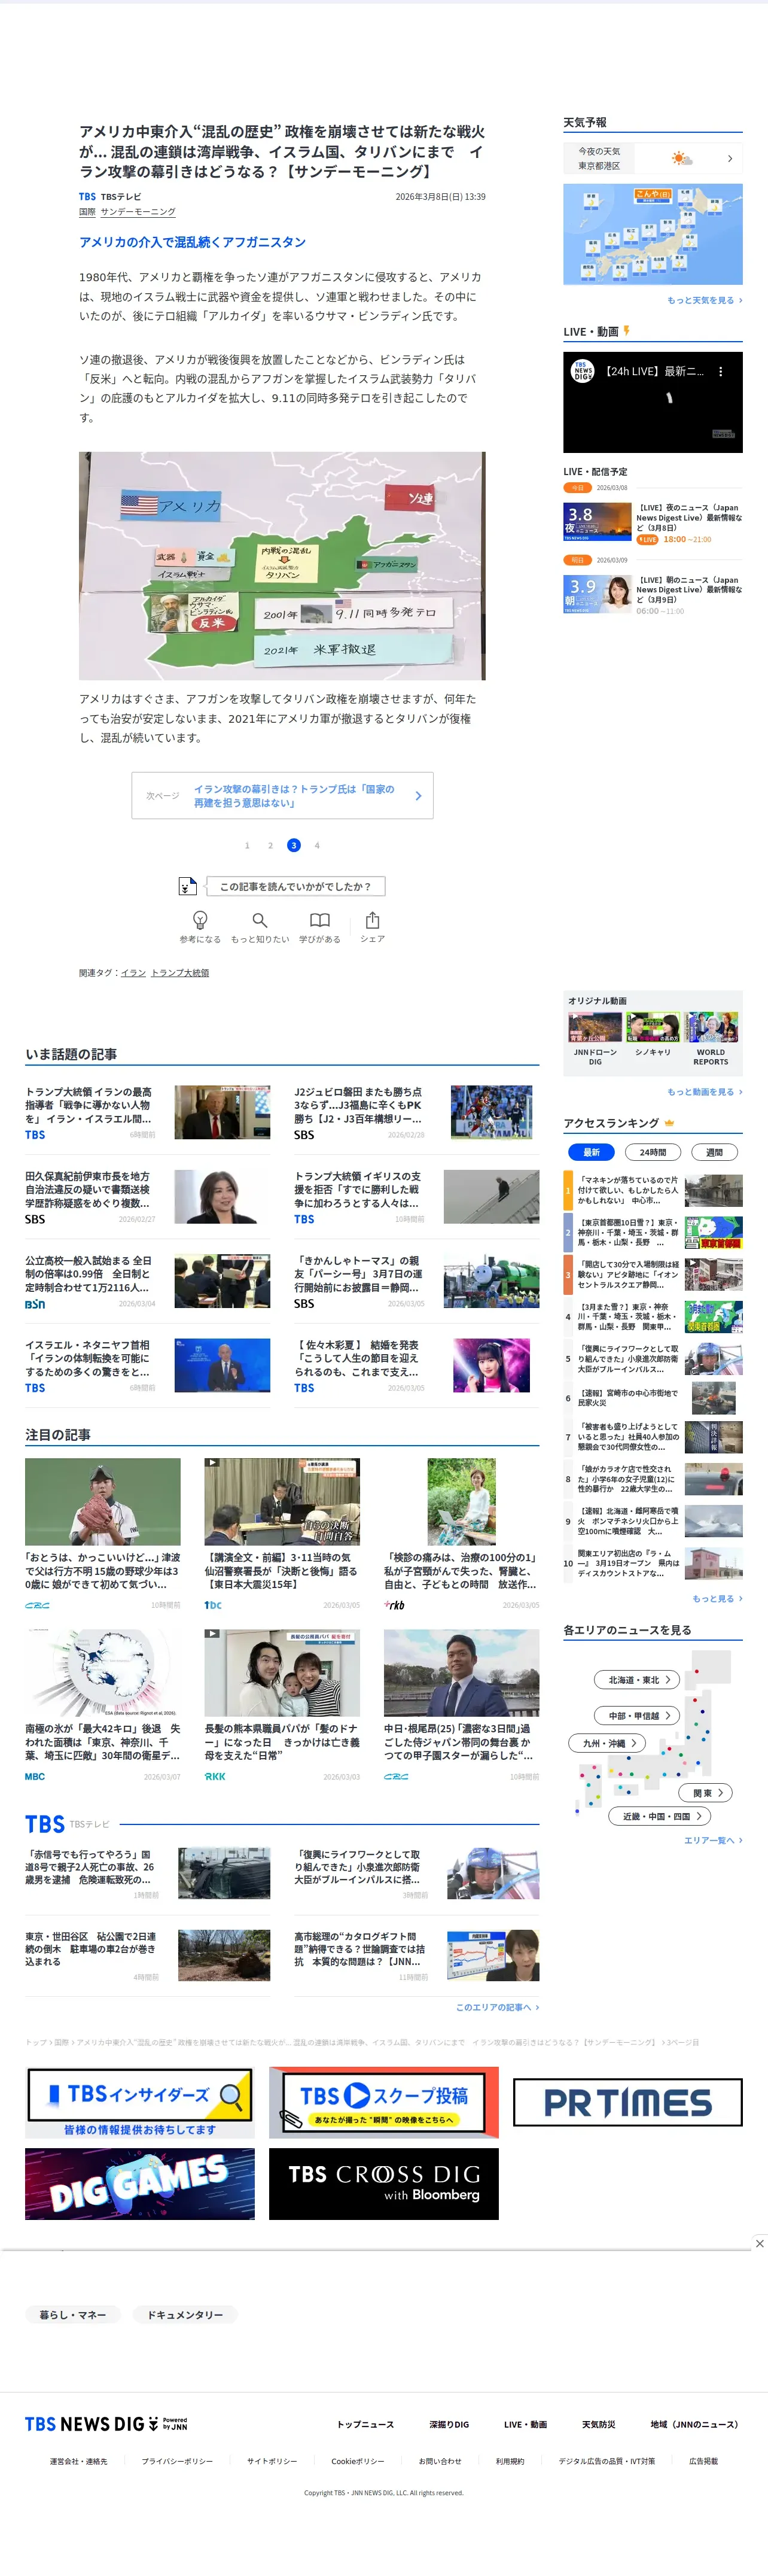The height and width of the screenshot is (2576, 768).
Task: Open LIVE・動画 in footer navigation
Action: [525, 2424]
